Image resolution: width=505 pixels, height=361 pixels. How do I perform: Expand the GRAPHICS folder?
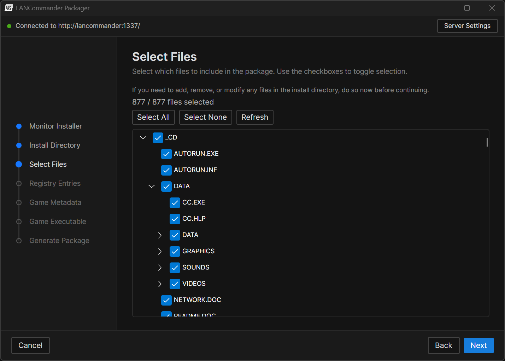160,251
